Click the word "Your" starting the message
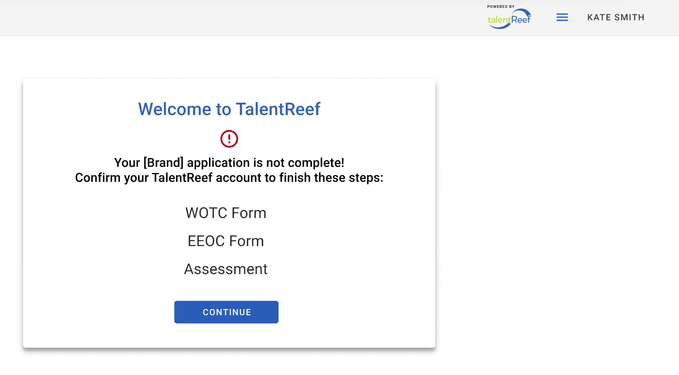Image resolution: width=679 pixels, height=375 pixels. point(127,163)
